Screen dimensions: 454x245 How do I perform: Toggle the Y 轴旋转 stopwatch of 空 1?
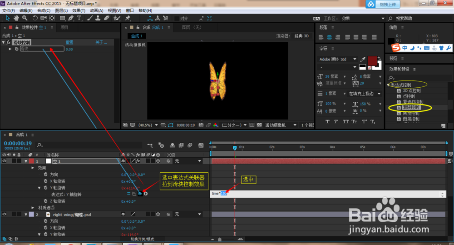pos(45,188)
